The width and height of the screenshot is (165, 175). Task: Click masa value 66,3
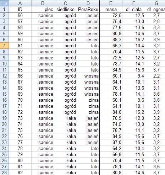(111, 46)
